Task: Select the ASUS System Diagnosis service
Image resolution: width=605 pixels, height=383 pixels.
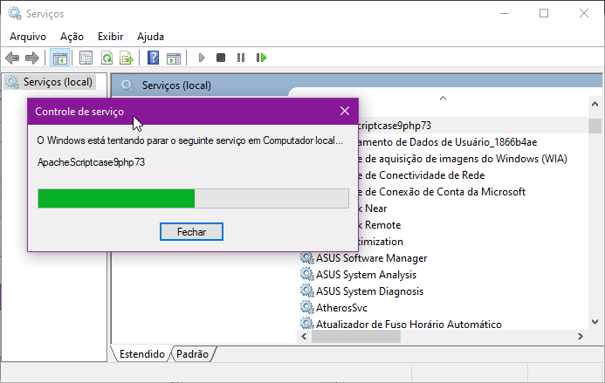Action: click(369, 291)
